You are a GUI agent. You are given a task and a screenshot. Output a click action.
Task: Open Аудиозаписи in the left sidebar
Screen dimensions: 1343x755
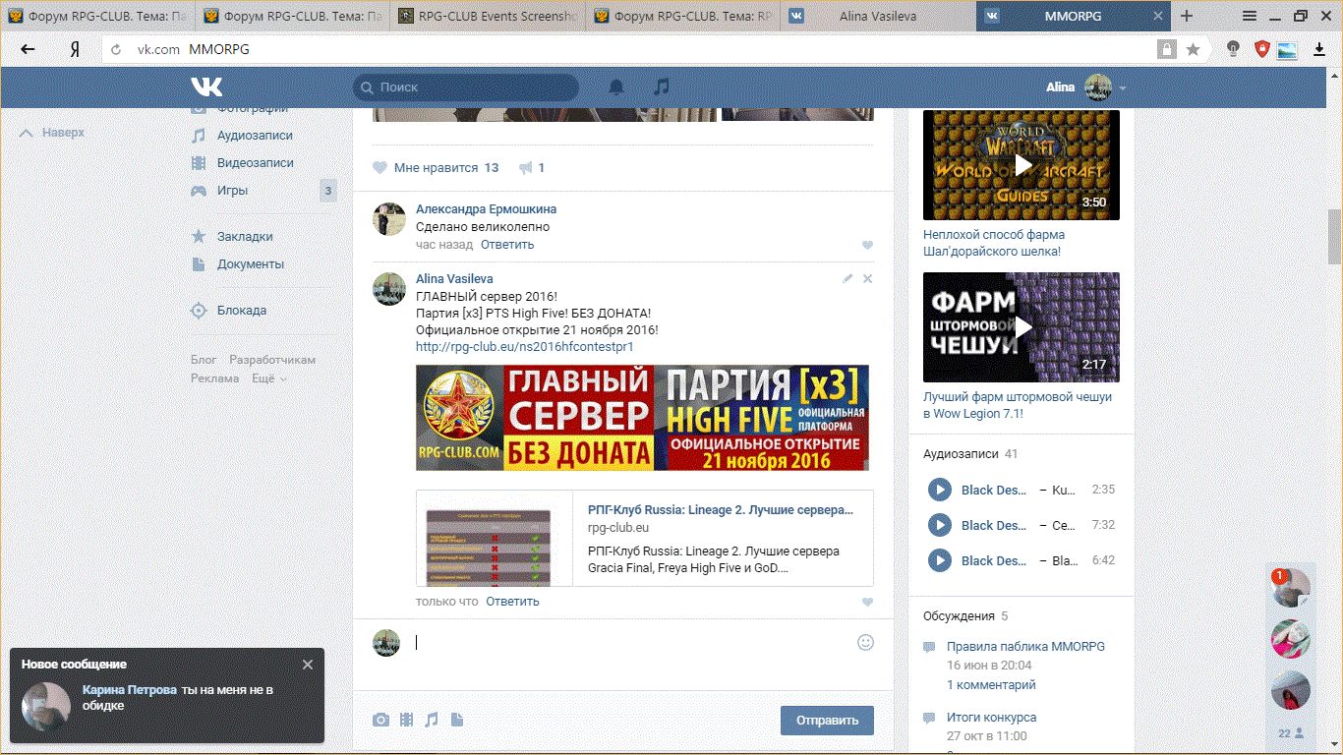(x=255, y=136)
